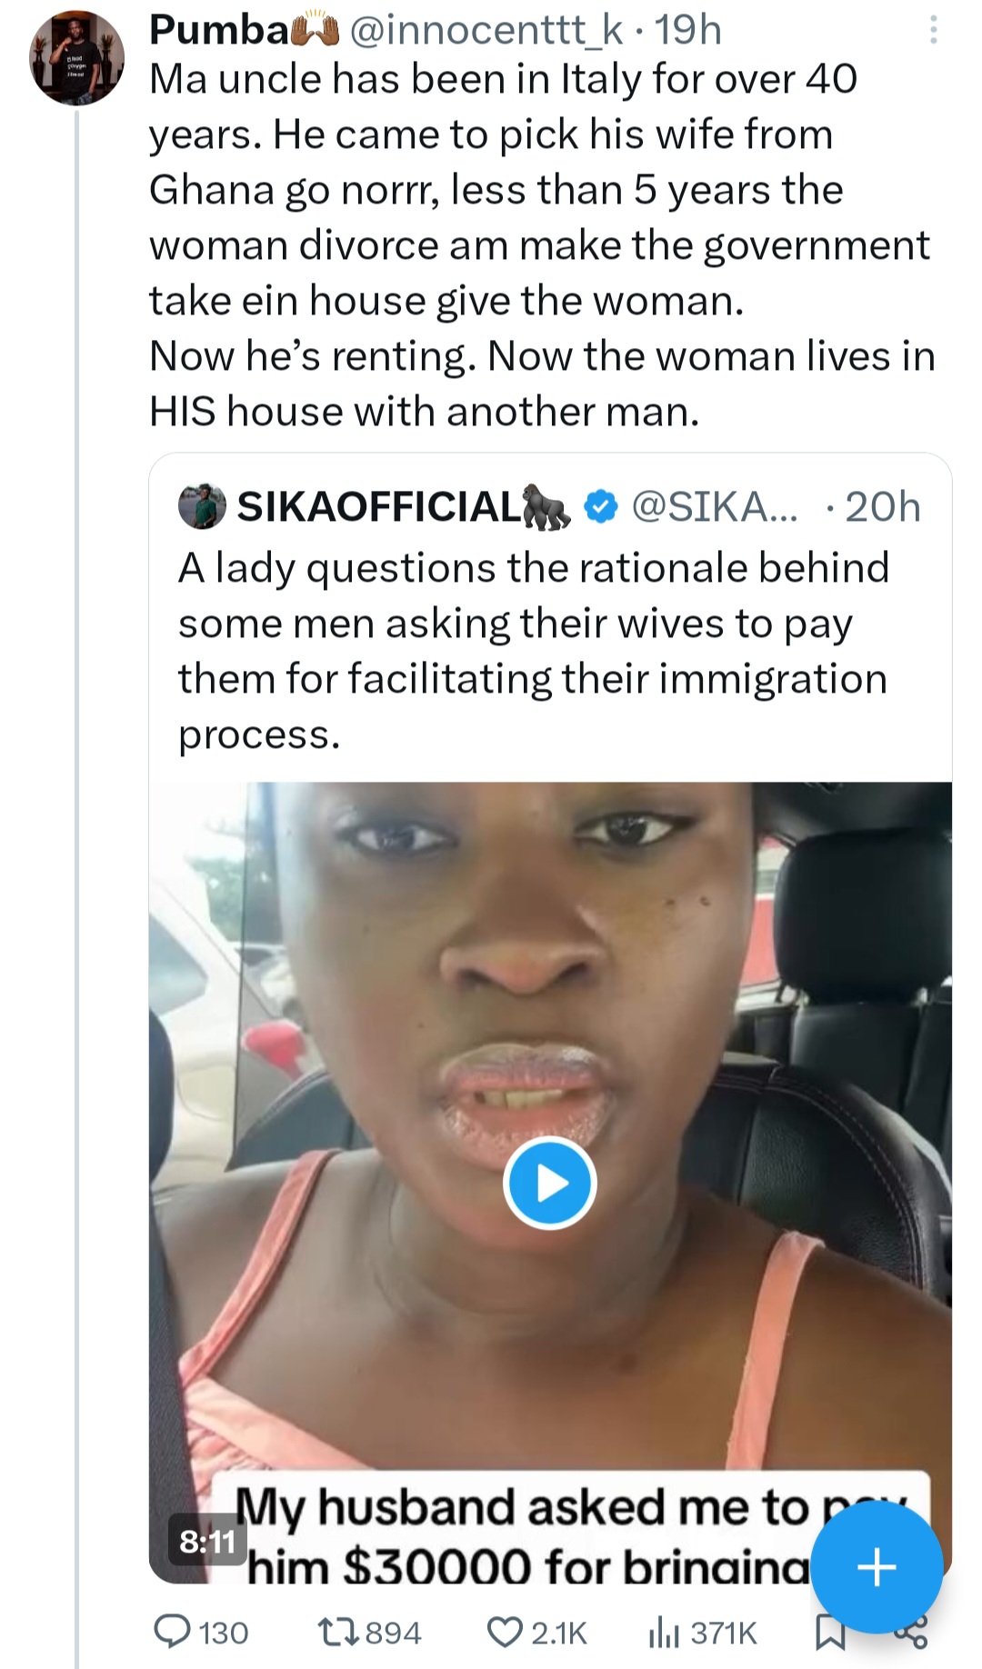Open the tweet's three-dot more options menu
Image resolution: width=982 pixels, height=1669 pixels.
(x=932, y=33)
